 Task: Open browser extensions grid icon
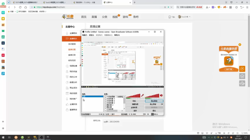[231, 7]
